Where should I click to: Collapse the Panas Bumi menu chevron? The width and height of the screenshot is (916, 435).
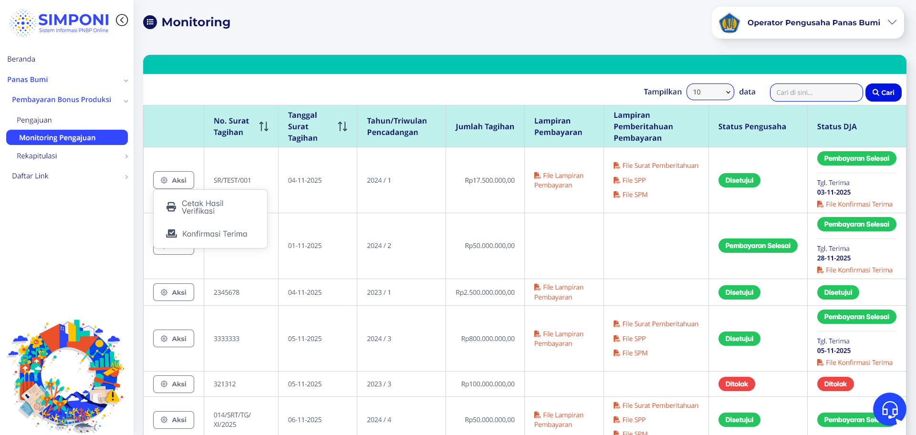(x=126, y=80)
